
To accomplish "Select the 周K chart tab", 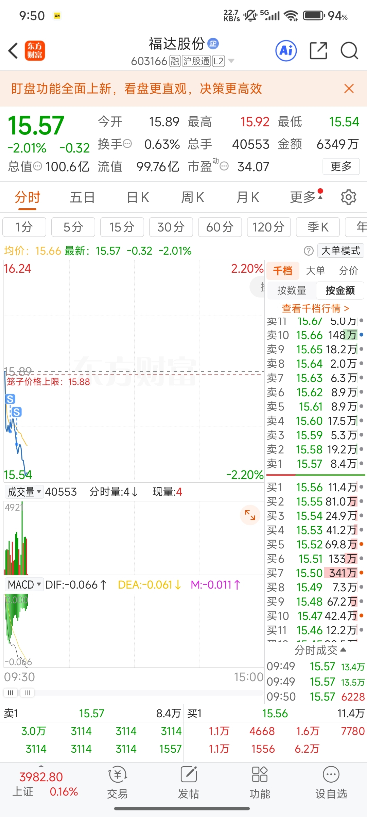I will click(193, 197).
